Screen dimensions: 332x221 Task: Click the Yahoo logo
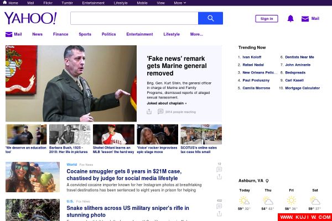click(30, 18)
